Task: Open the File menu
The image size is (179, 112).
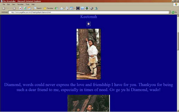Action: point(4,4)
